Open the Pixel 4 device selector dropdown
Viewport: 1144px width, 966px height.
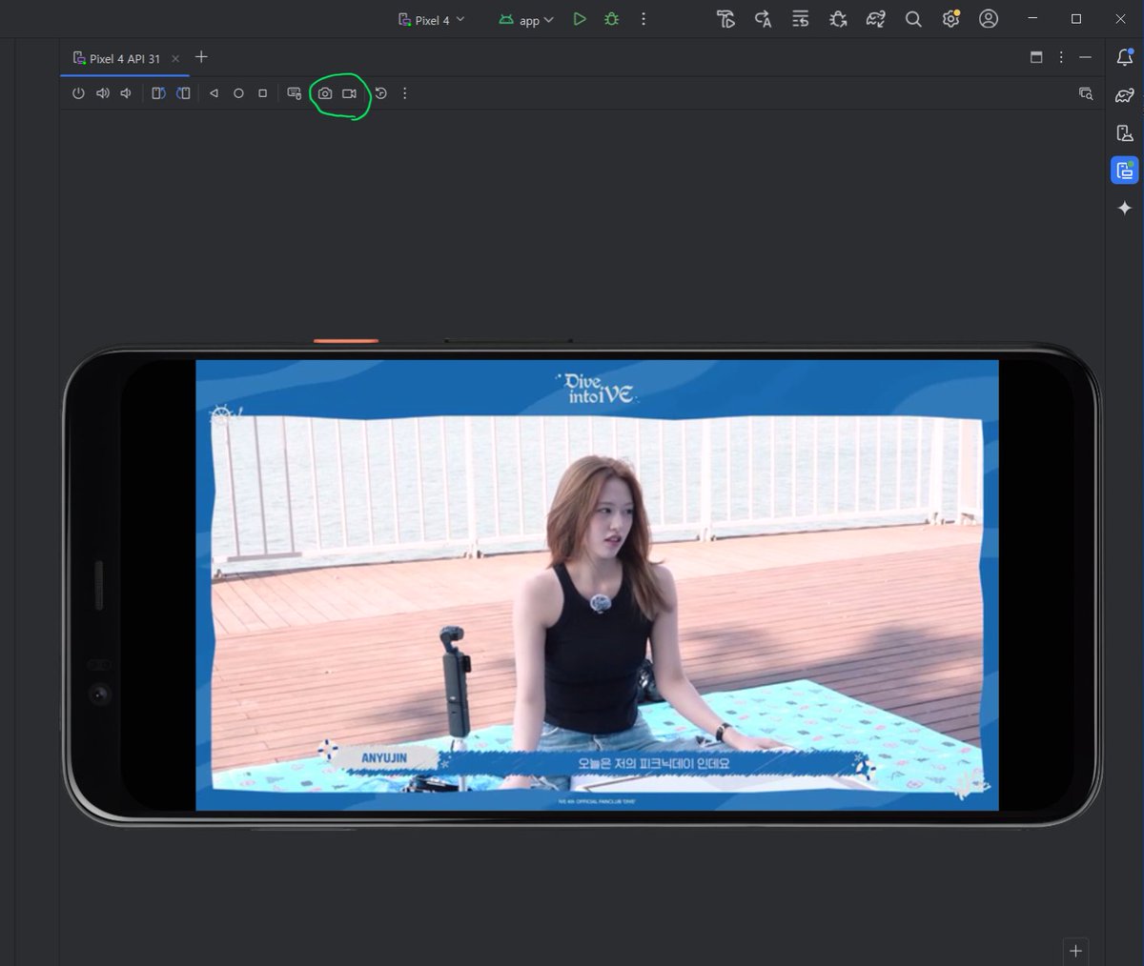432,19
